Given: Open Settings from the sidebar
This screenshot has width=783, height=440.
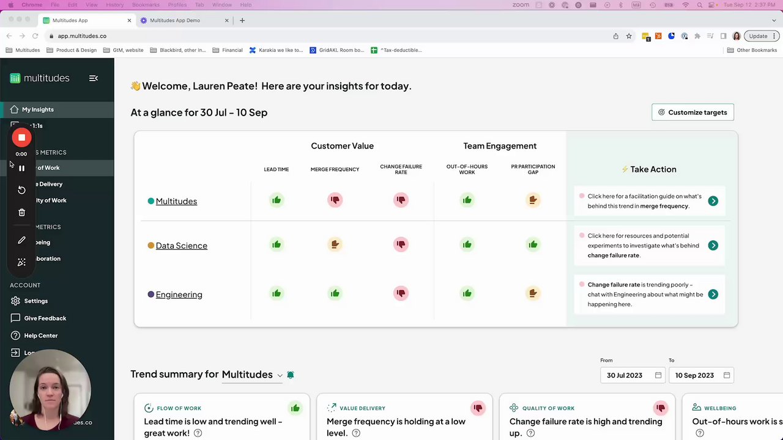Looking at the screenshot, I should click(35, 301).
